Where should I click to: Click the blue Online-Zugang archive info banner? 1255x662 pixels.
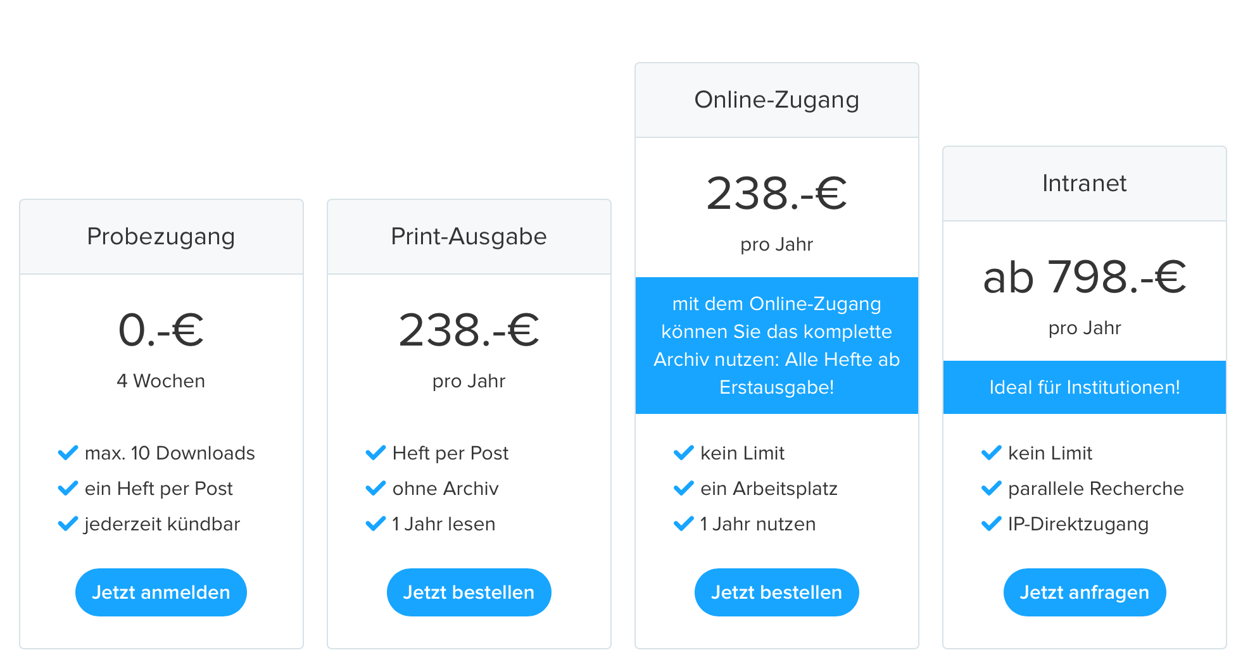click(x=776, y=346)
